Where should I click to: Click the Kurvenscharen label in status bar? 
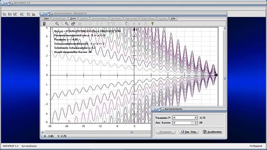(x=29, y=146)
